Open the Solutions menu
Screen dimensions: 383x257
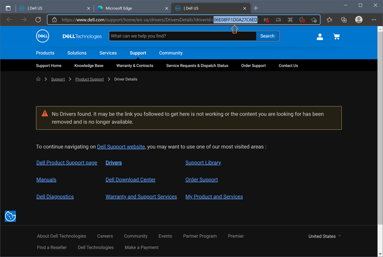tap(77, 53)
